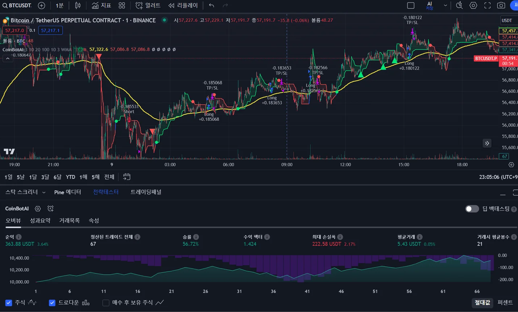The height and width of the screenshot is (312, 518).
Task: Open the Pine 에디터 tab
Action: pos(68,192)
